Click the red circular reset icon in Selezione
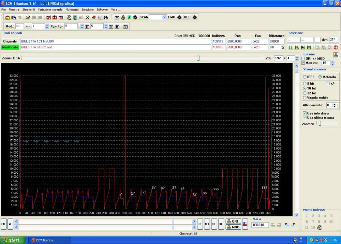341x244 pixels. (x=336, y=47)
